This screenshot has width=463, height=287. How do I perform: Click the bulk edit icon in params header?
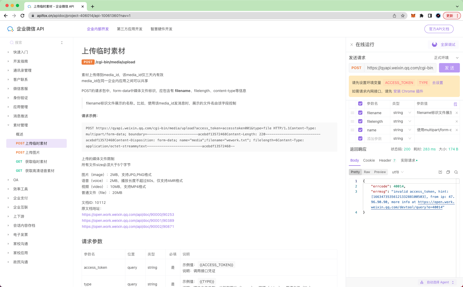[455, 104]
